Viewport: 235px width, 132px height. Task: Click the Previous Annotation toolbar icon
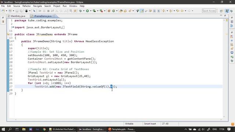click(171, 11)
